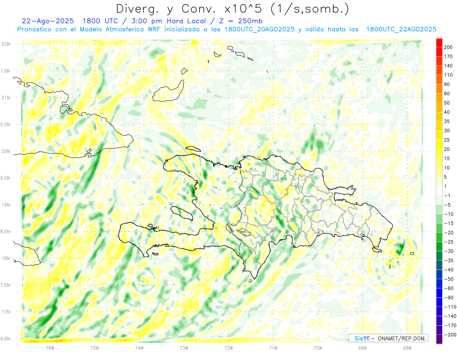Screen dimensions: 457x353
Task: Select the colorbar value -40
Action: click(x=449, y=270)
